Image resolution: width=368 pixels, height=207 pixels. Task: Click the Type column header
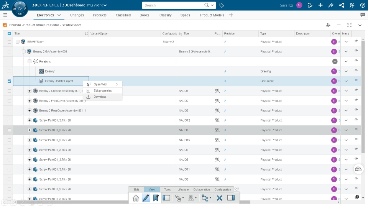(276, 34)
